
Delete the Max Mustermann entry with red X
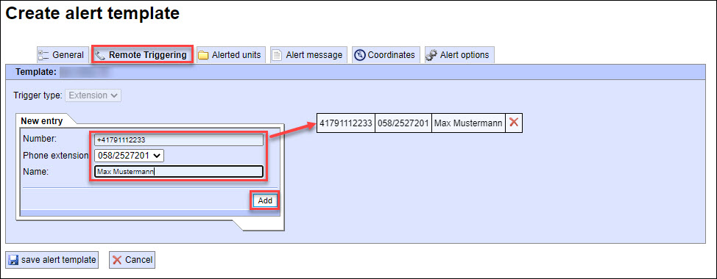coord(514,123)
